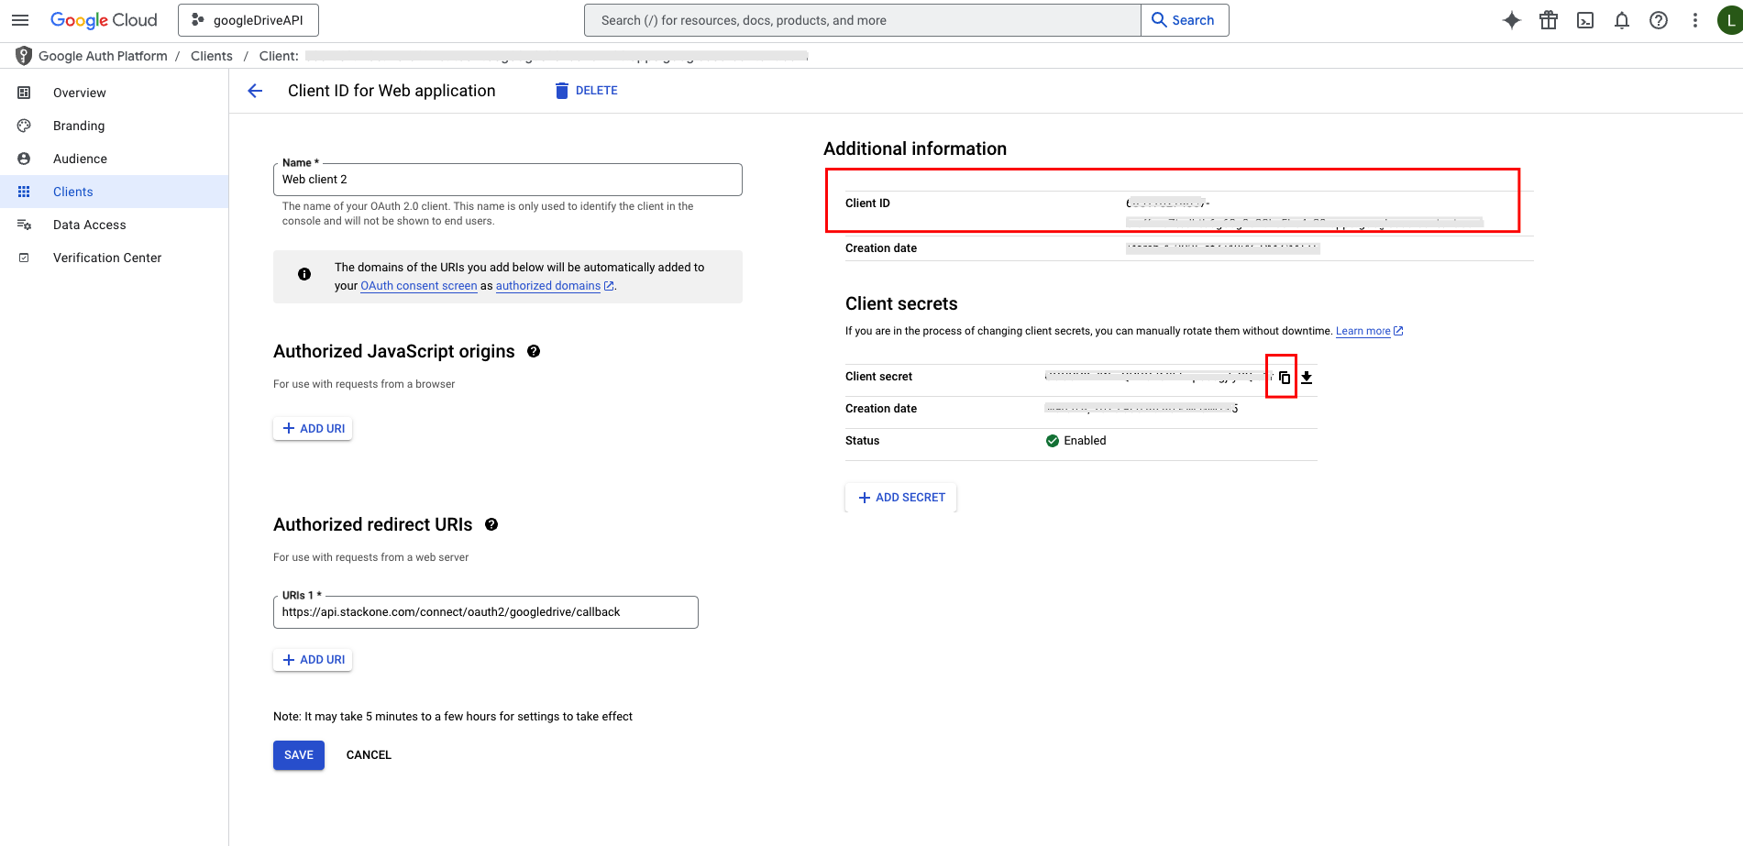Click the ADD SECRET button
The image size is (1743, 846).
[x=900, y=498]
